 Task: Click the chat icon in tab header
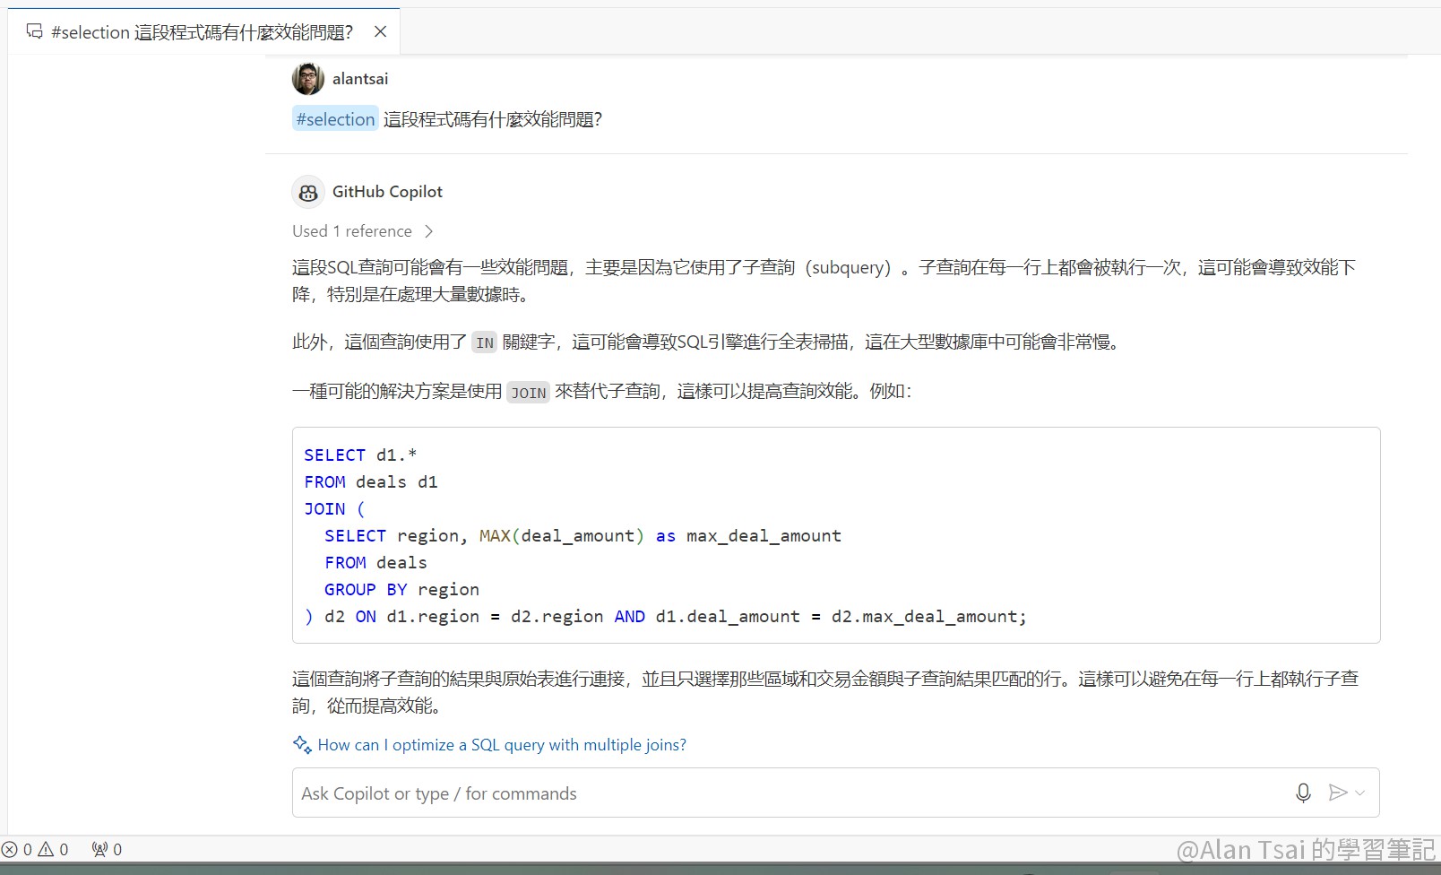pyautogui.click(x=35, y=31)
